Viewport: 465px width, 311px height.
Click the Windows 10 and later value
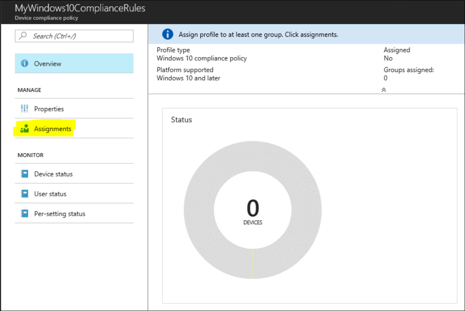pyautogui.click(x=188, y=78)
